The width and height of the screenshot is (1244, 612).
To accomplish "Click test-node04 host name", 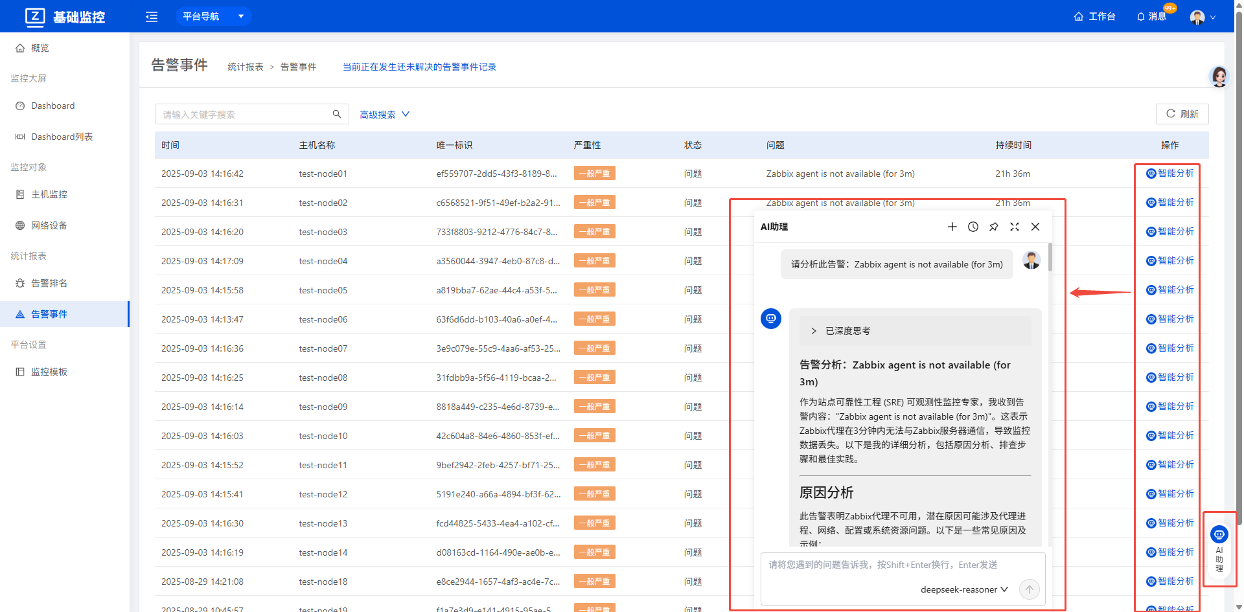I will click(x=323, y=261).
